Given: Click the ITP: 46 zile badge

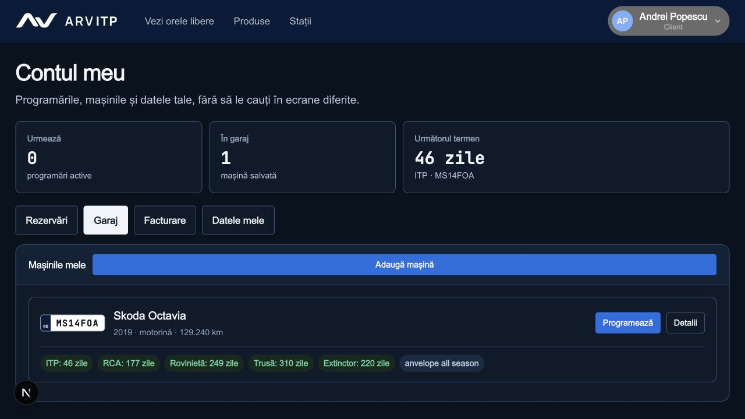Looking at the screenshot, I should click(x=67, y=363).
